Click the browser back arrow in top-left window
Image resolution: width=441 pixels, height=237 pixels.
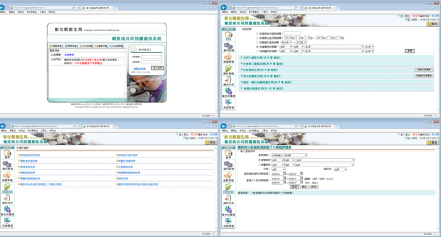click(x=3, y=8)
